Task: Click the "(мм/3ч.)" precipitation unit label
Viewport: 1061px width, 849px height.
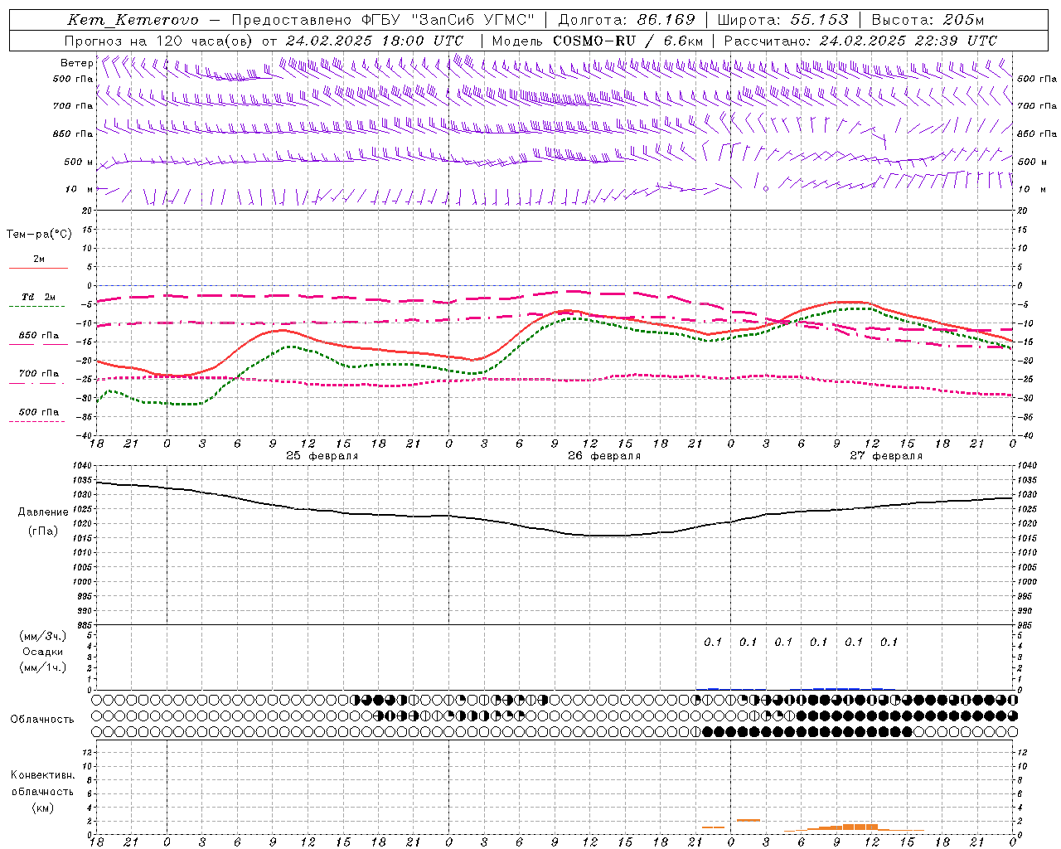Action: click(x=43, y=636)
